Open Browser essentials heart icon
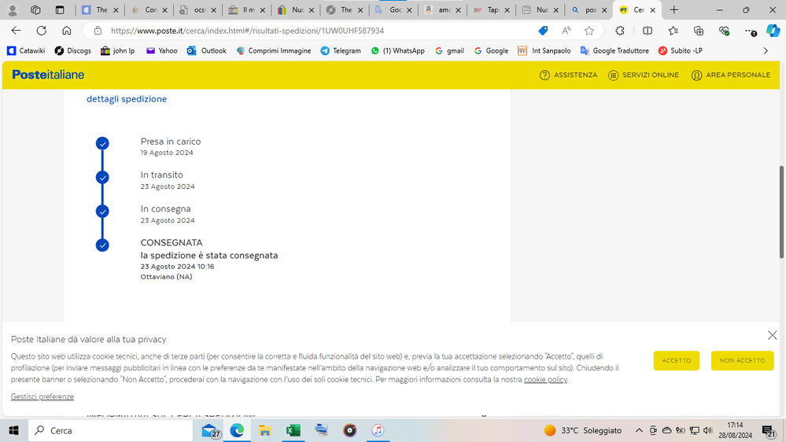The height and width of the screenshot is (442, 786). click(724, 31)
